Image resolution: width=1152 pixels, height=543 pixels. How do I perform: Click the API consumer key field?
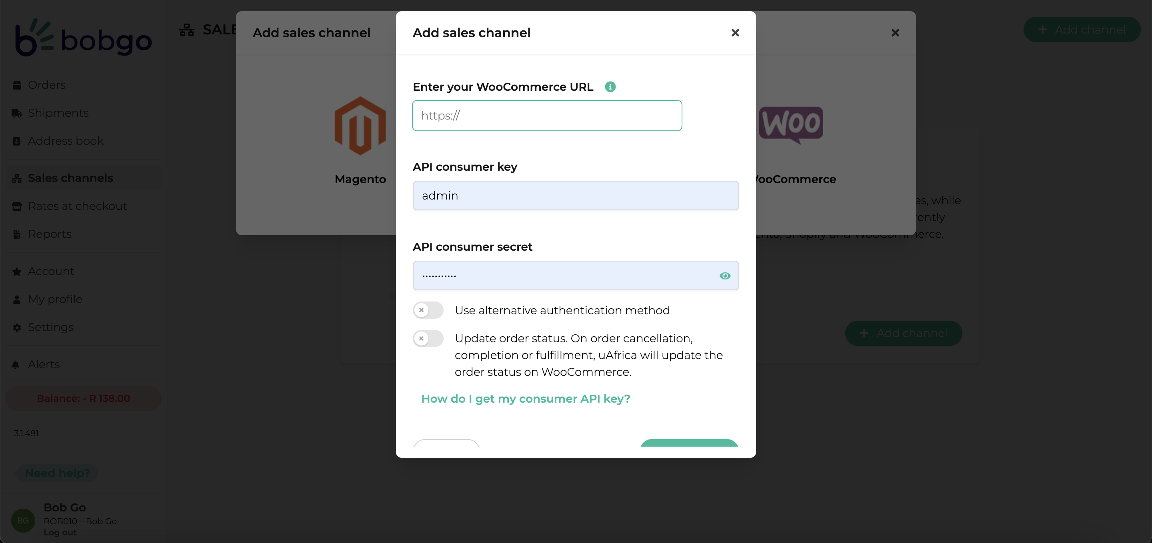[576, 196]
